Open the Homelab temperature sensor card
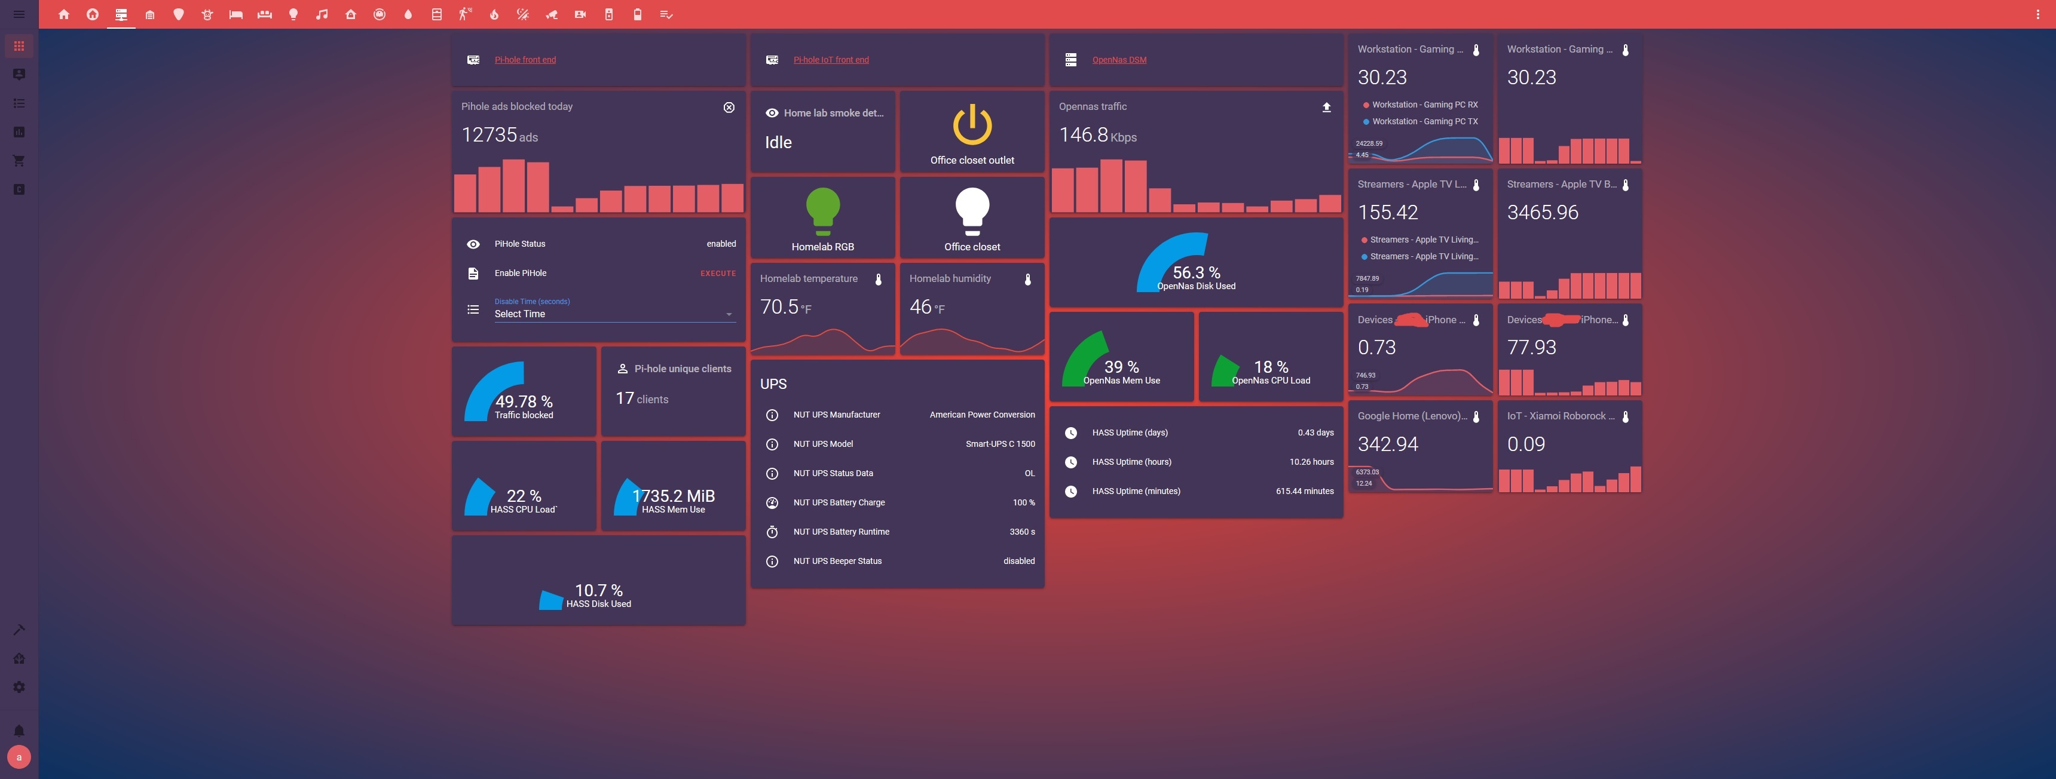 click(x=822, y=309)
